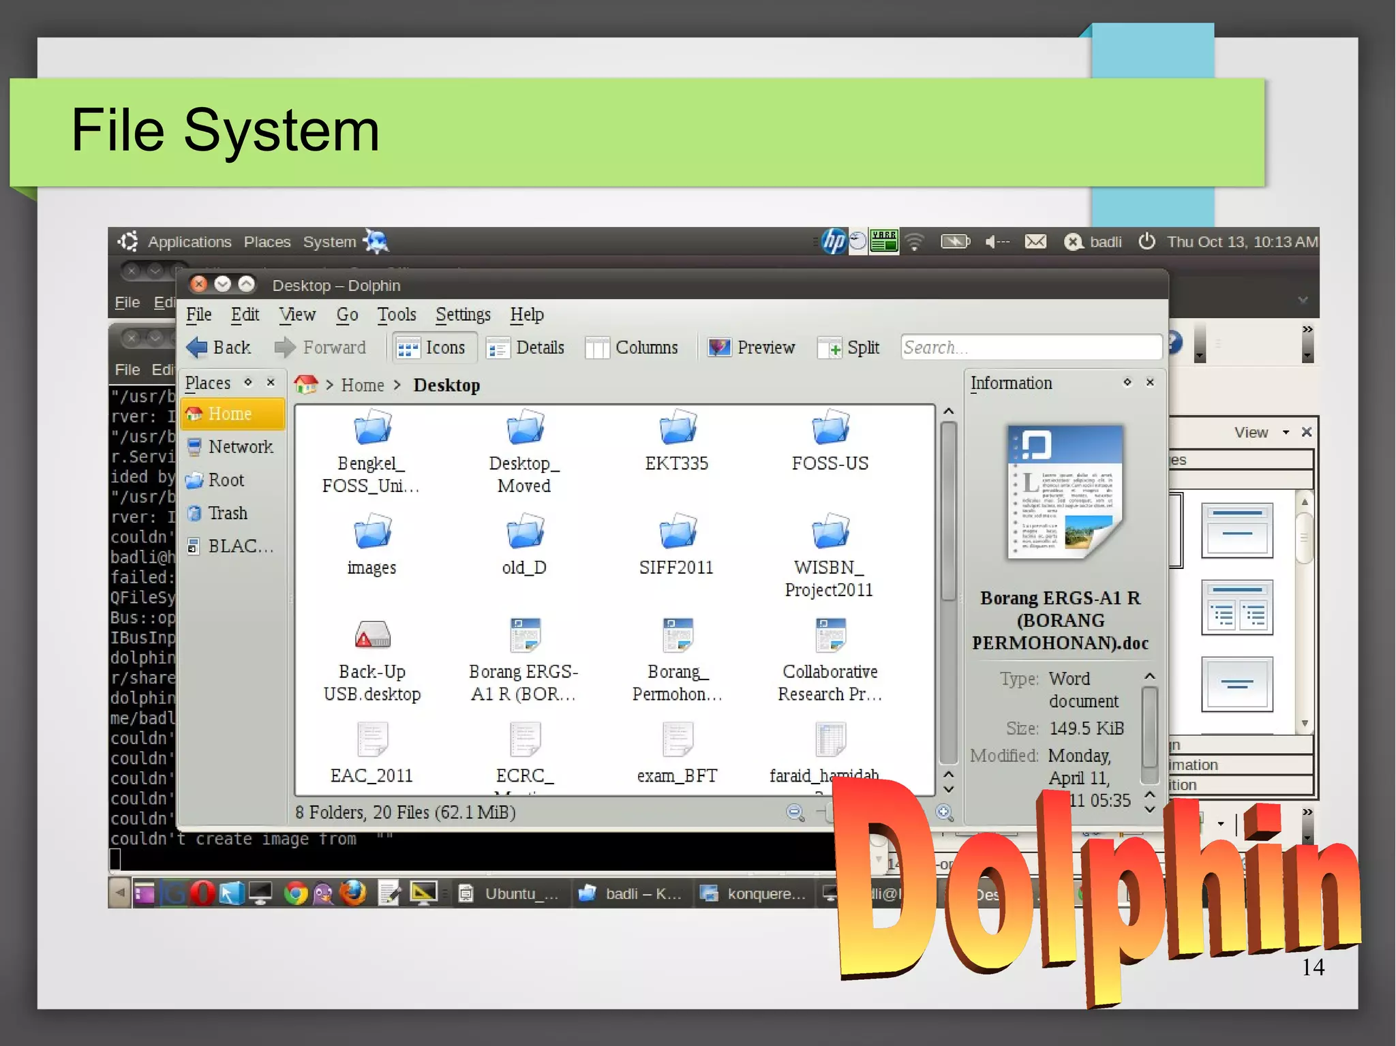Switch to Columns view mode
Image resolution: width=1396 pixels, height=1046 pixels.
[x=632, y=348]
